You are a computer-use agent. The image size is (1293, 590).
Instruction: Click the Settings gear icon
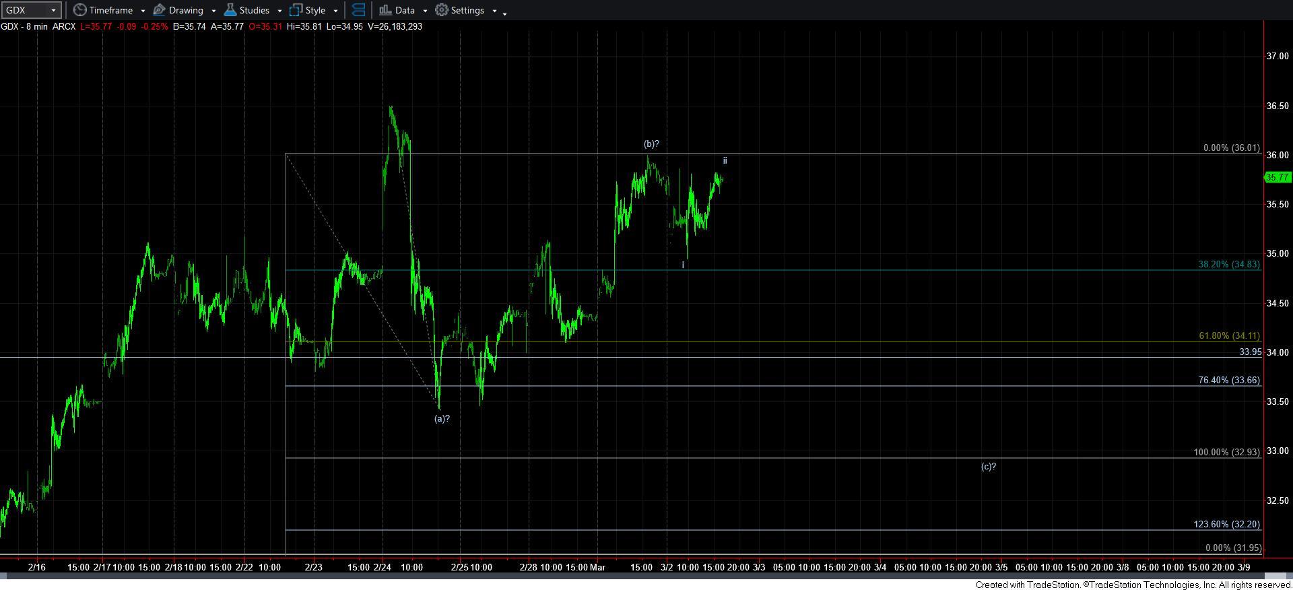click(x=442, y=10)
